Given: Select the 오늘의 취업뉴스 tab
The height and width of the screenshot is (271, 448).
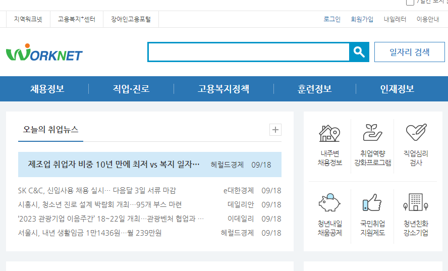Looking at the screenshot, I should coord(50,130).
